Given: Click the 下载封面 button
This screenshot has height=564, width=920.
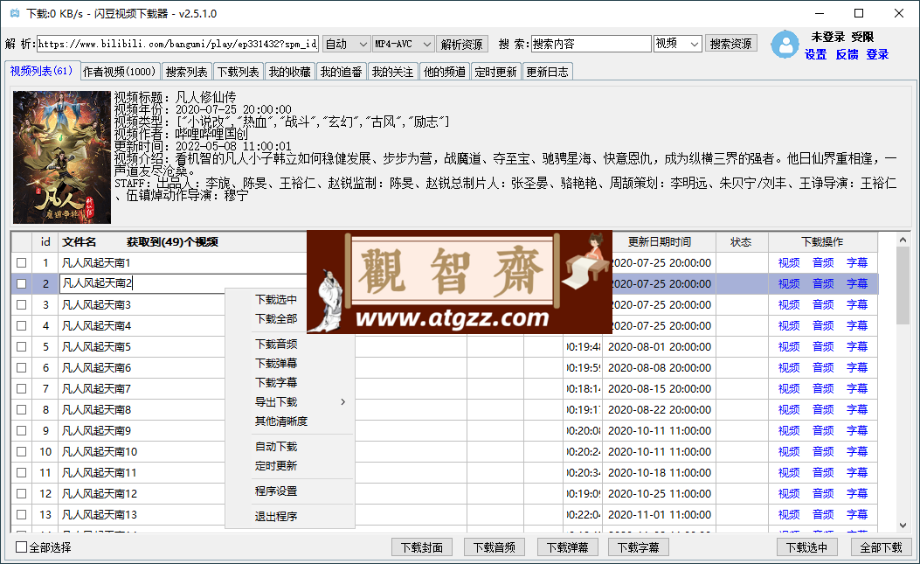Looking at the screenshot, I should pos(422,547).
